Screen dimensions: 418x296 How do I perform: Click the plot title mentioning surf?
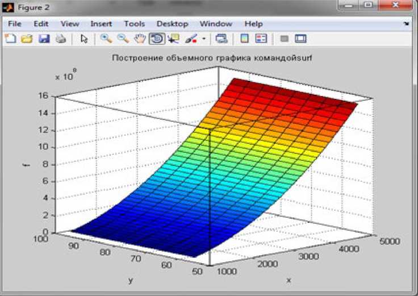coord(212,57)
